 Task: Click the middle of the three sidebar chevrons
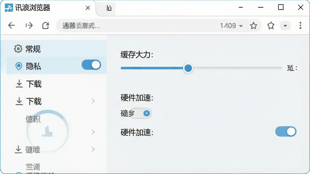click(93, 132)
